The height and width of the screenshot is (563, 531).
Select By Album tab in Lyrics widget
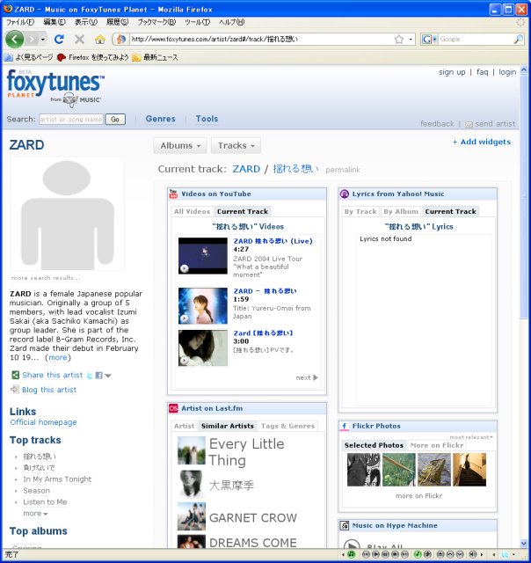pyautogui.click(x=401, y=211)
